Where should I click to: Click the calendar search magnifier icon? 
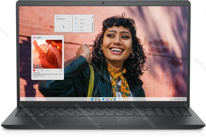(68, 16)
